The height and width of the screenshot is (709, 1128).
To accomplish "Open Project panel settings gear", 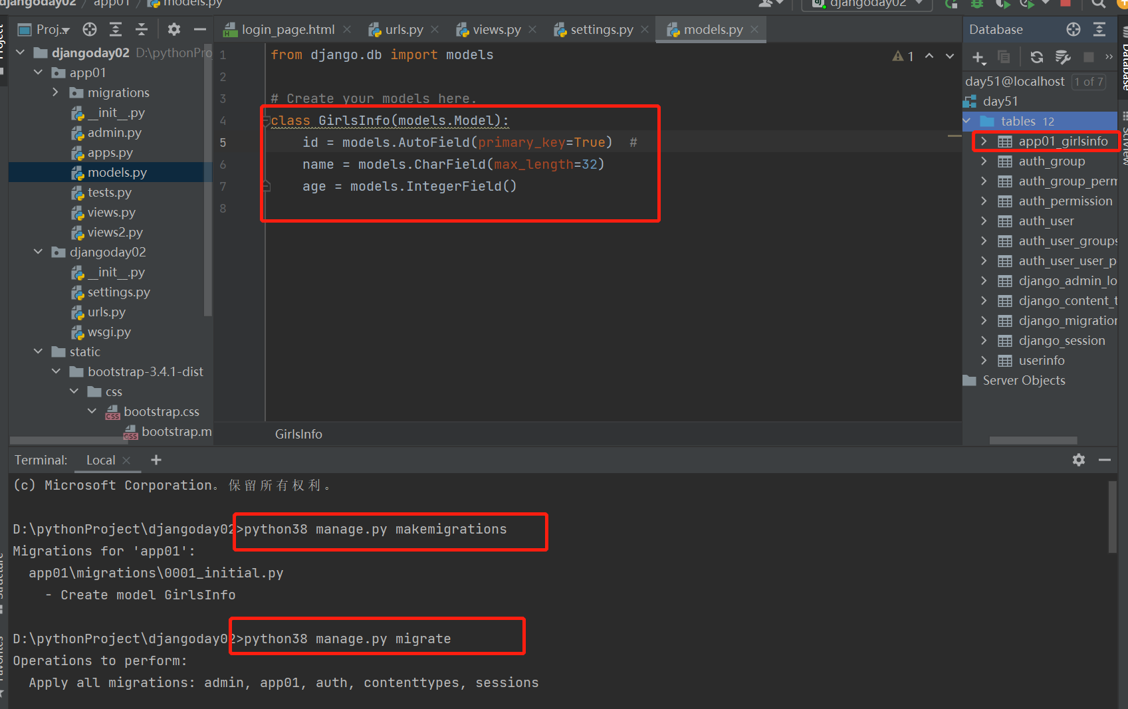I will coord(174,29).
